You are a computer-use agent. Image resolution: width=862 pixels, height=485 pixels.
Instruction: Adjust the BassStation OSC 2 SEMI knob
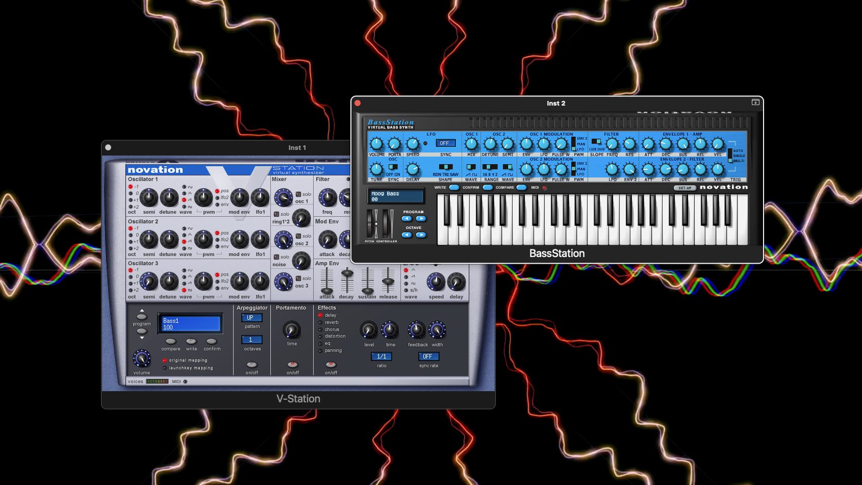pyautogui.click(x=508, y=144)
